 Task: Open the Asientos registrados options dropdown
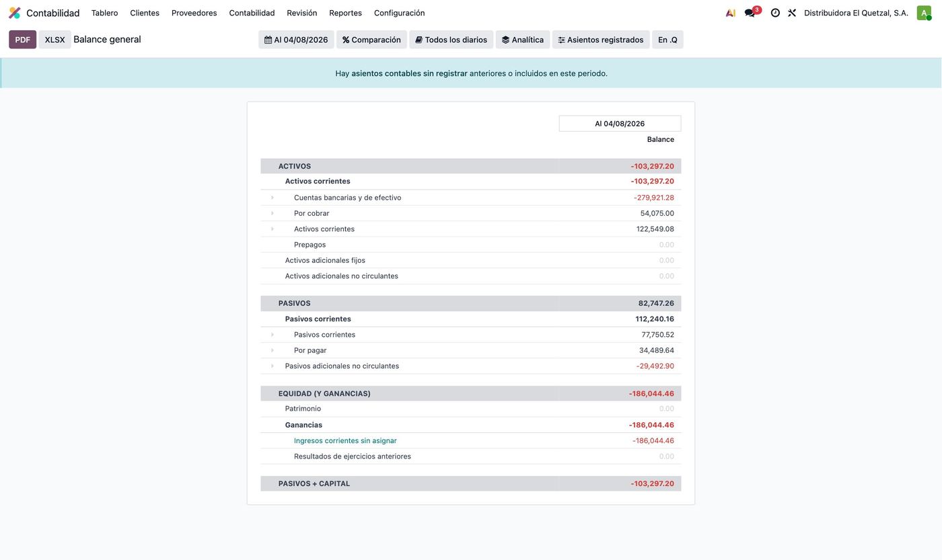601,40
